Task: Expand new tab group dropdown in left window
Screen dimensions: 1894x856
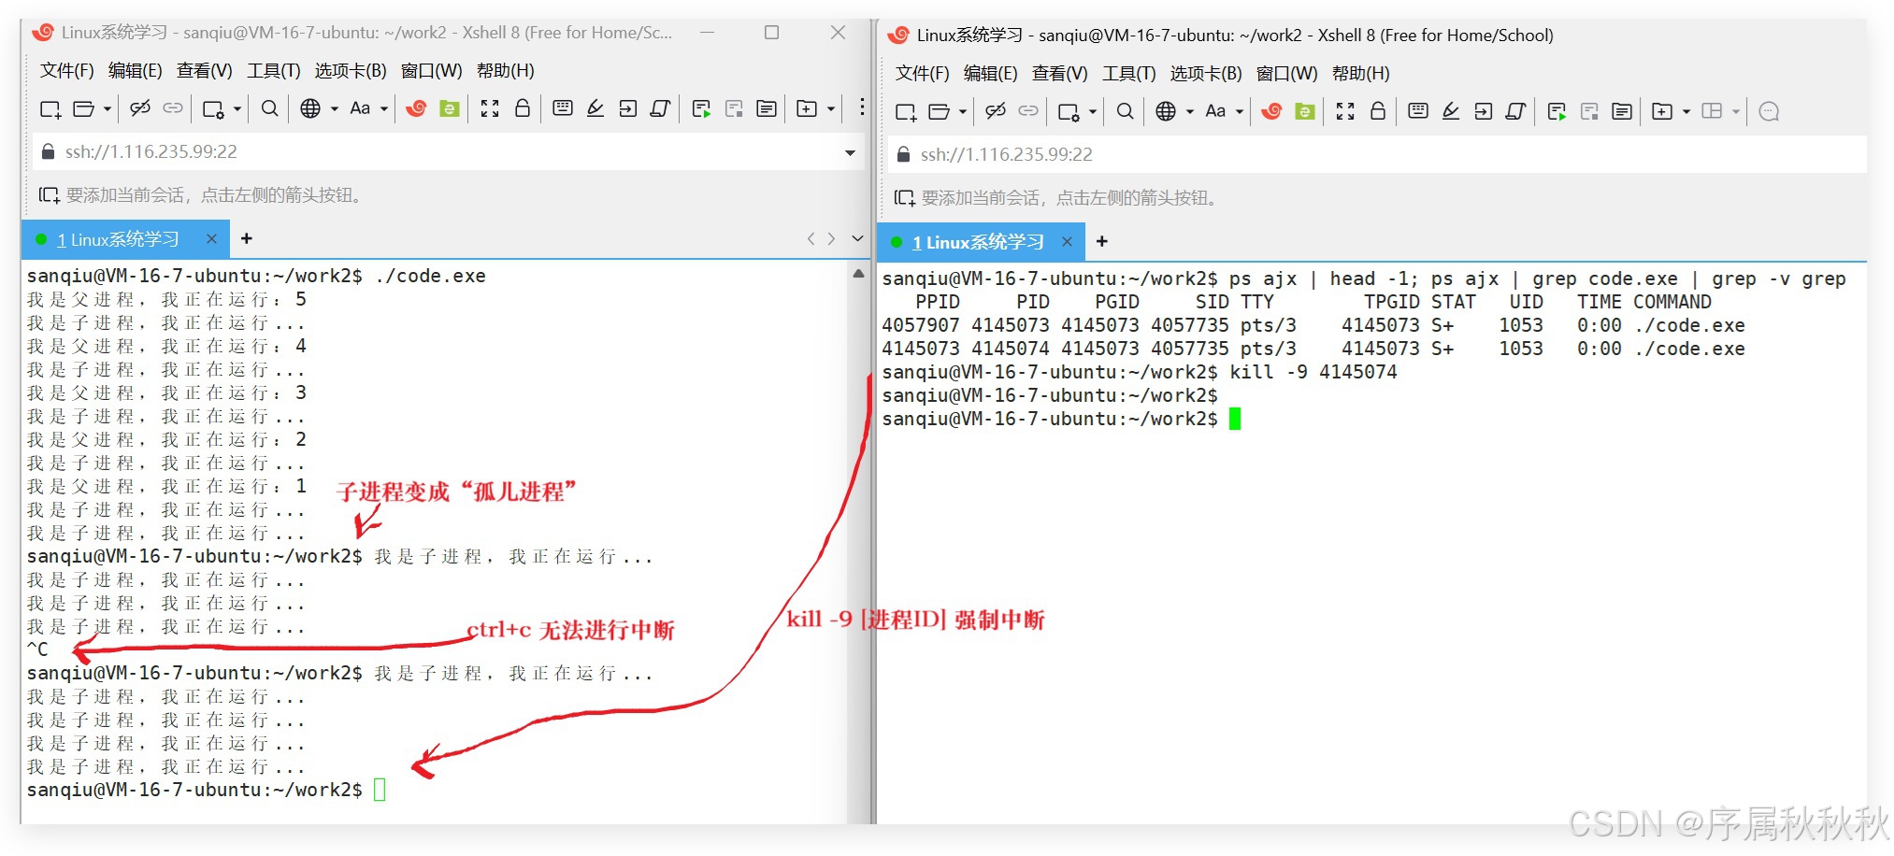Action: coord(830,109)
